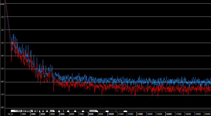This screenshot has height=116, width=211.
Task: Select the -80 dB level label
Action: [x=2, y=107]
